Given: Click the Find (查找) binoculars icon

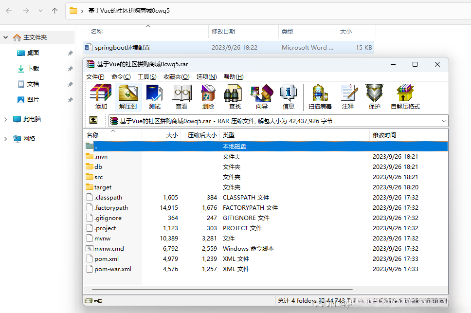Looking at the screenshot, I should tap(235, 97).
